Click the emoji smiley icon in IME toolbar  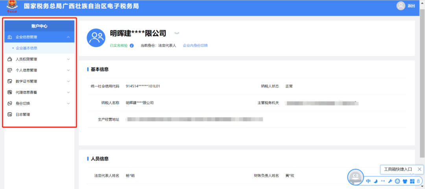pyautogui.click(x=397, y=181)
